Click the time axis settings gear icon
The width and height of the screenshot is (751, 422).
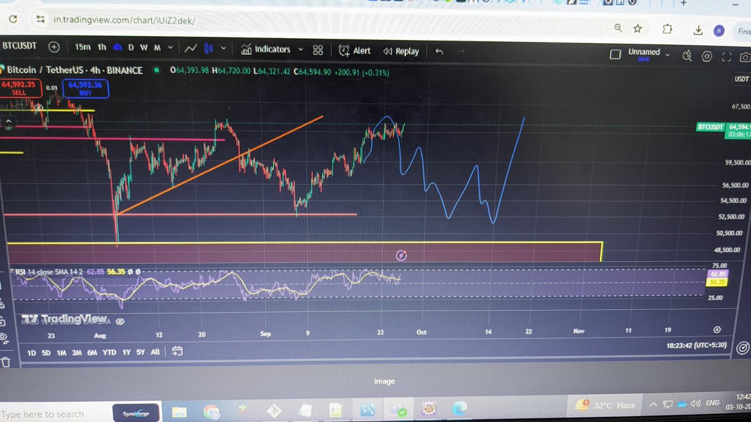click(x=717, y=329)
